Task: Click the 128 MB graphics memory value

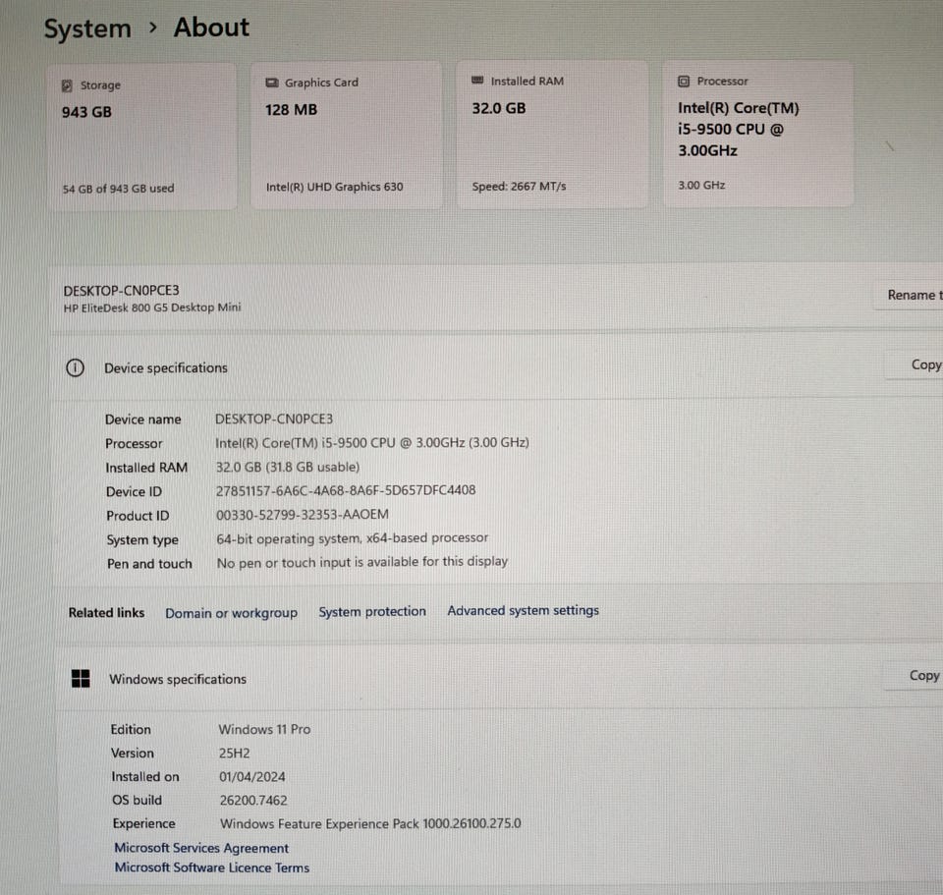Action: [291, 109]
